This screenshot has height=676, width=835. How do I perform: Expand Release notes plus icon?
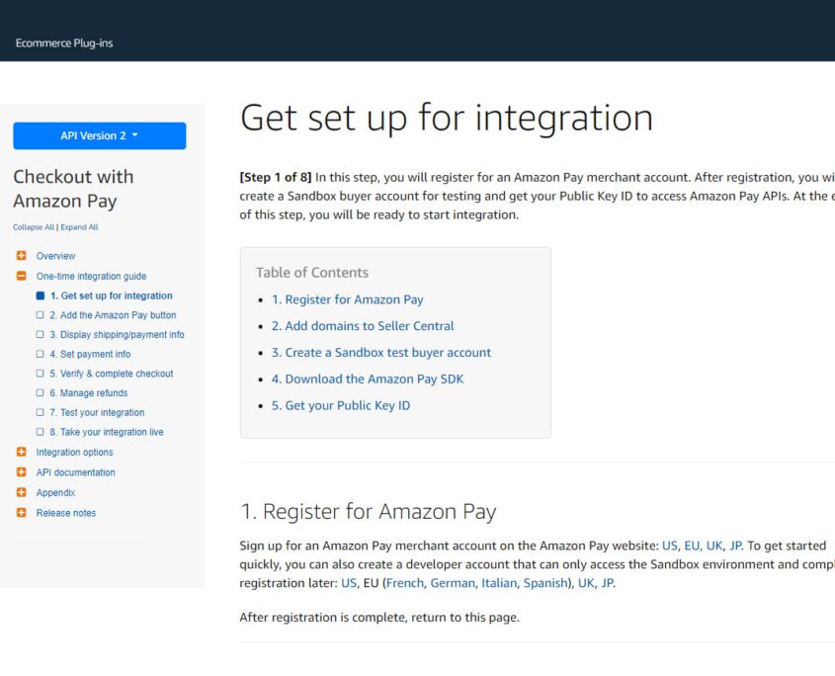pyautogui.click(x=21, y=513)
